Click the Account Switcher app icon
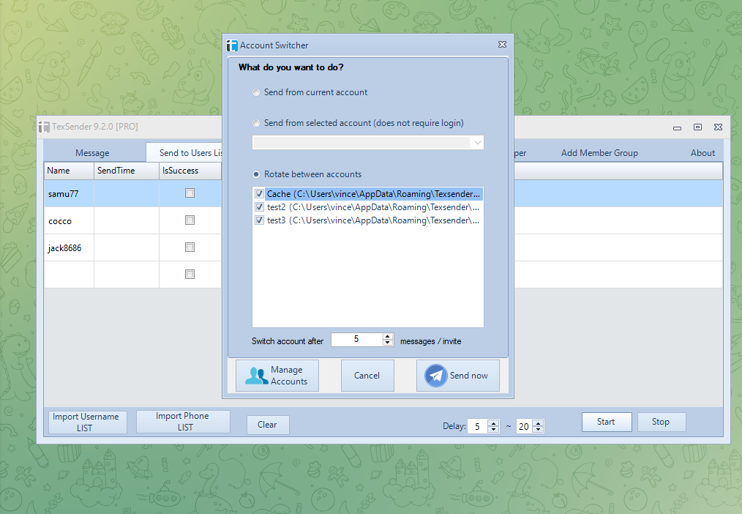 coord(232,45)
